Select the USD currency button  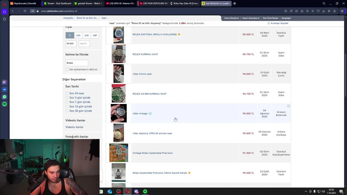point(78,35)
